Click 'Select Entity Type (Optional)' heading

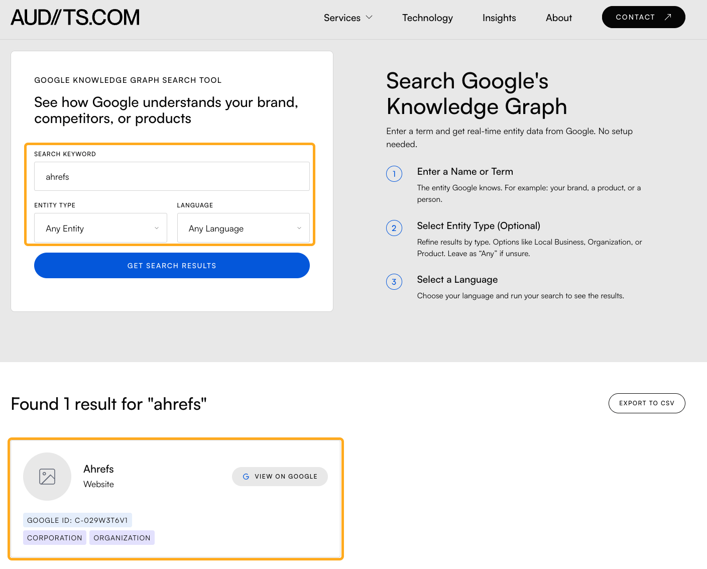[x=479, y=226]
